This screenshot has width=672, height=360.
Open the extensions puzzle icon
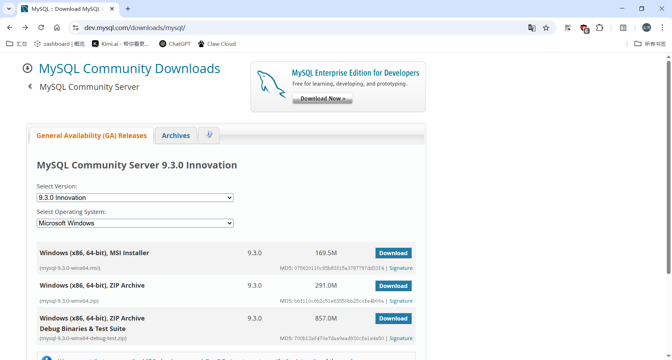[x=600, y=28]
